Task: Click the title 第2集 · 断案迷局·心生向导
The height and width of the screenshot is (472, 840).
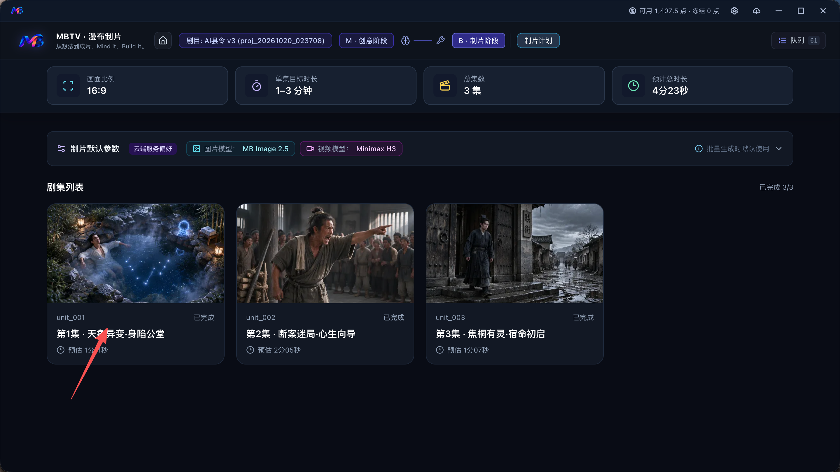Action: point(301,334)
